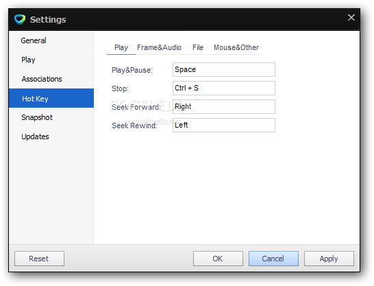Go to Associations settings
374x286 pixels.
point(42,79)
